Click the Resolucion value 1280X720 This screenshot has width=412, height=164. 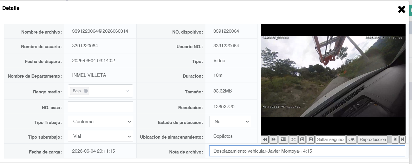224,107
